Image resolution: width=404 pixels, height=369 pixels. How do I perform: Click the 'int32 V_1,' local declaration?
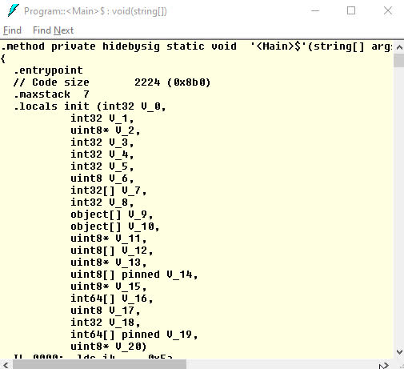point(102,118)
